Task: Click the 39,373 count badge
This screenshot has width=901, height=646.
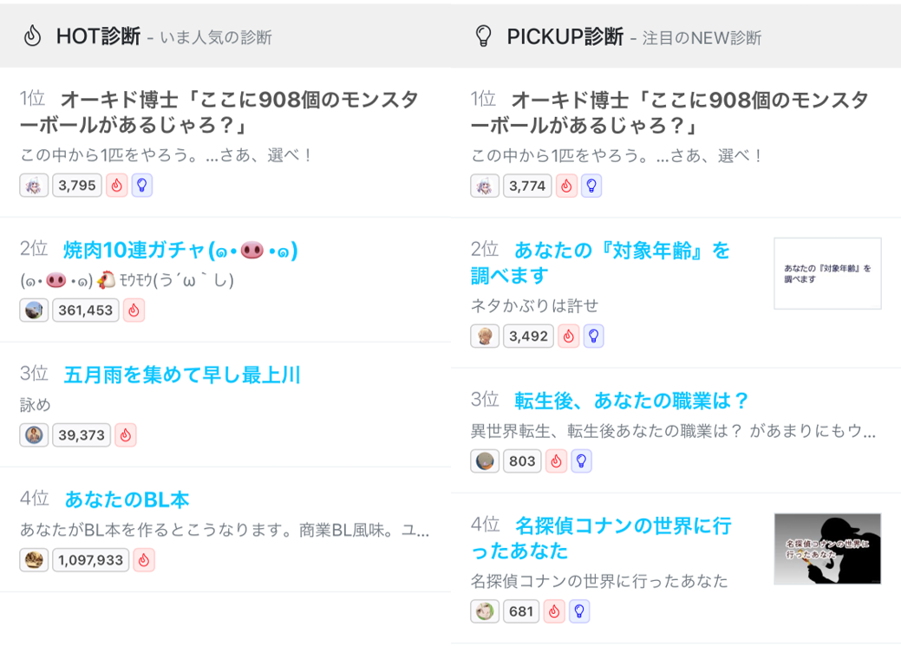Action: (x=82, y=435)
